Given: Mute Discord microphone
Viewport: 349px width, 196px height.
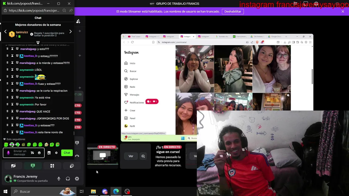Looking at the screenshot, I should (59, 179).
